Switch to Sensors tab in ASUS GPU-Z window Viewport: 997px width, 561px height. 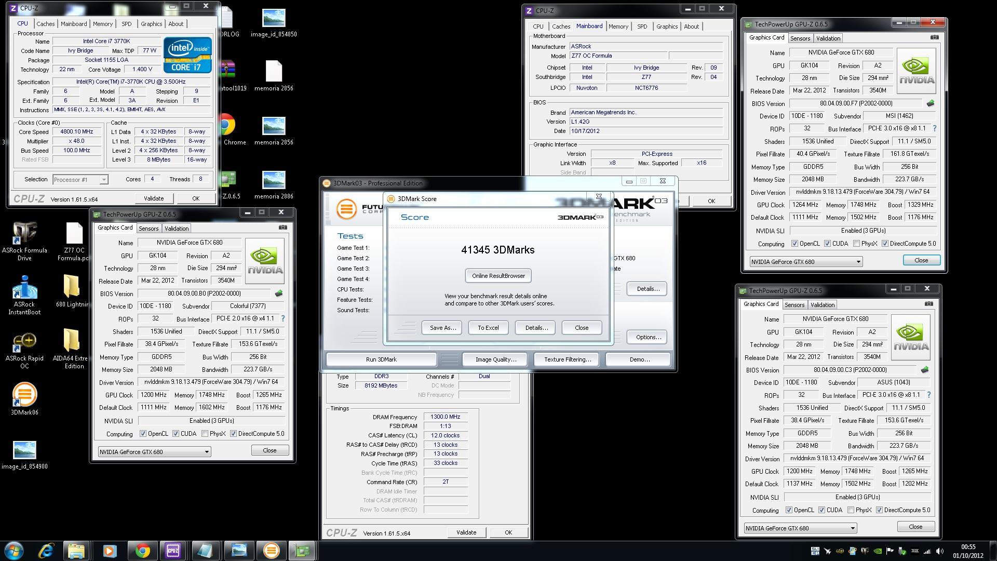794,305
